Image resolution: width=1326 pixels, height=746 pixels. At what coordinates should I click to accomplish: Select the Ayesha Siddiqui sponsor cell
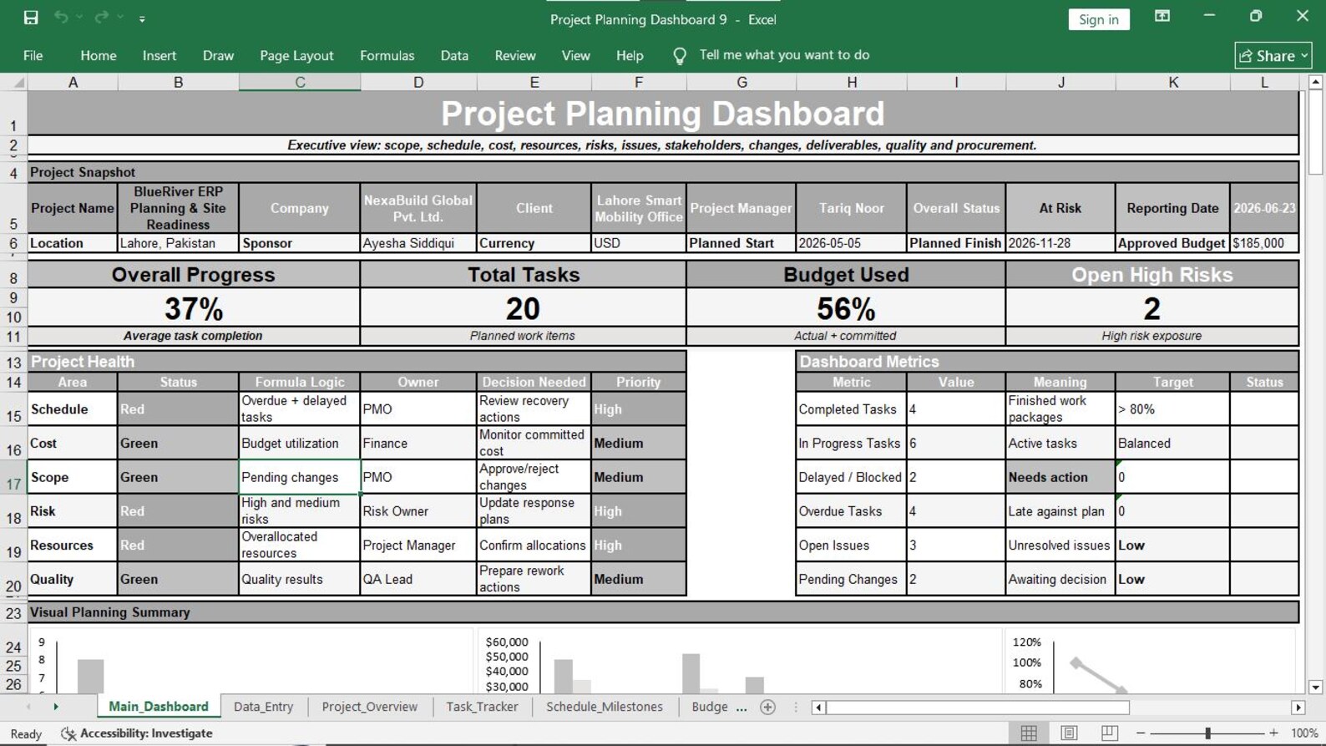(x=418, y=243)
